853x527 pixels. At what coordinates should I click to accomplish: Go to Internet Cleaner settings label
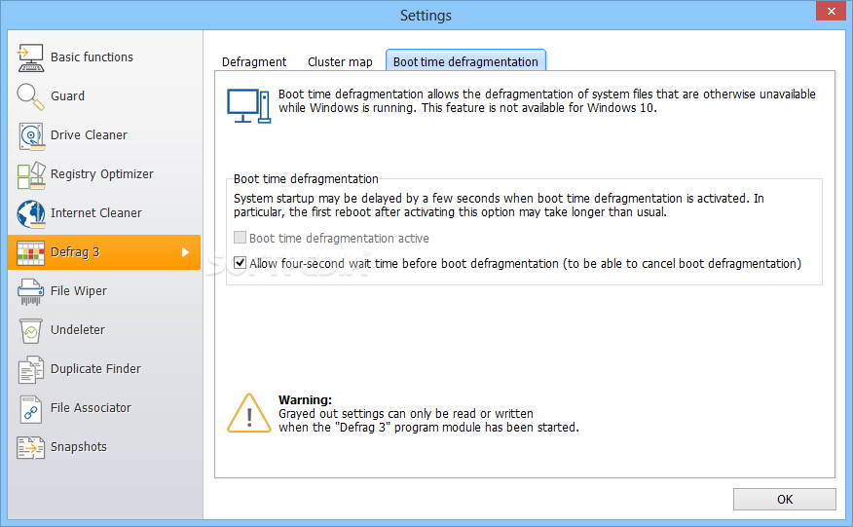[95, 213]
